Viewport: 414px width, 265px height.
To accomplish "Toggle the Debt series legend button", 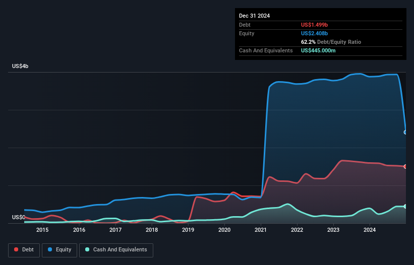I will (24, 250).
